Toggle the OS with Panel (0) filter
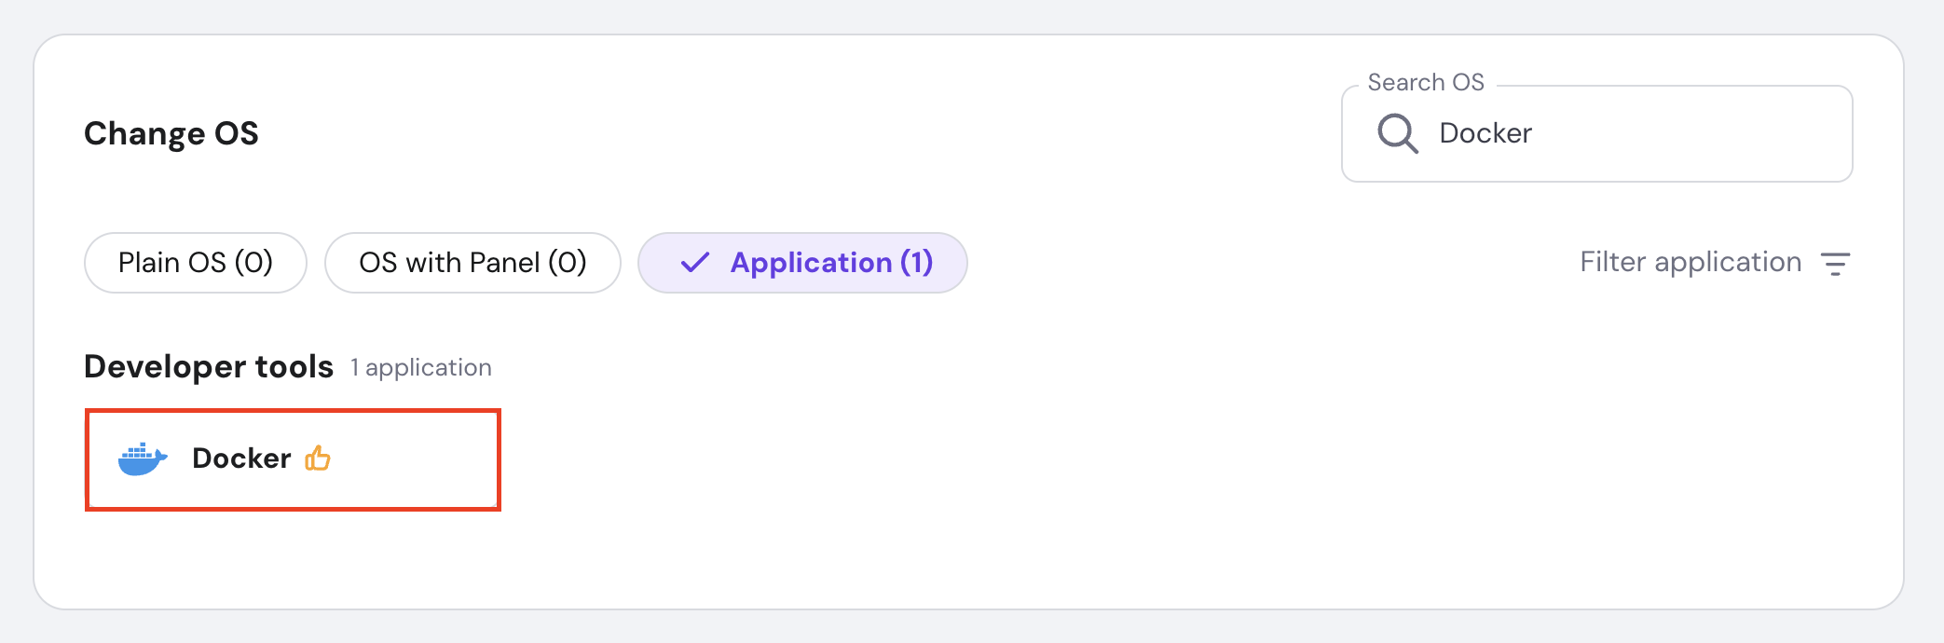1944x643 pixels. coord(472,263)
